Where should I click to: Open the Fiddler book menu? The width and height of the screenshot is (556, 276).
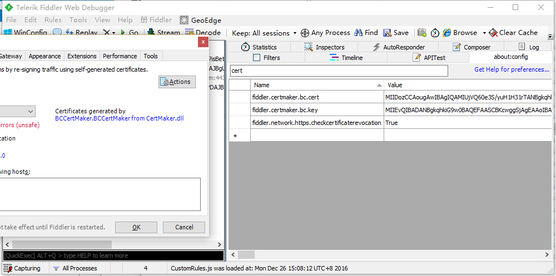pyautogui.click(x=156, y=20)
